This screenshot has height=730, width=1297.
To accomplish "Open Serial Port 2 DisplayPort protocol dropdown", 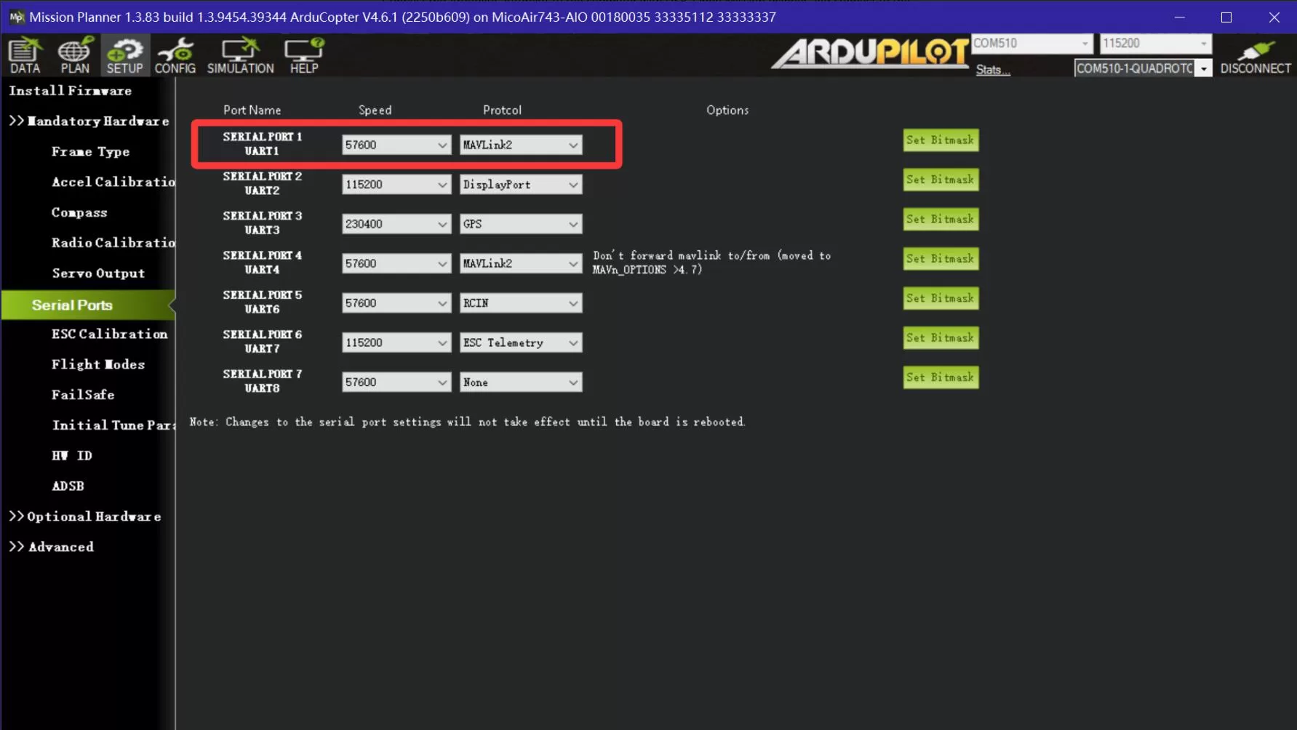I will click(521, 185).
